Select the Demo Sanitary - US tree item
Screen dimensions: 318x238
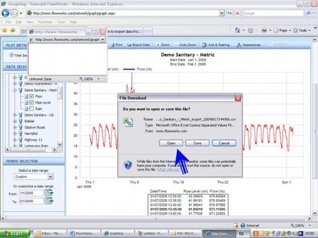pos(39,115)
